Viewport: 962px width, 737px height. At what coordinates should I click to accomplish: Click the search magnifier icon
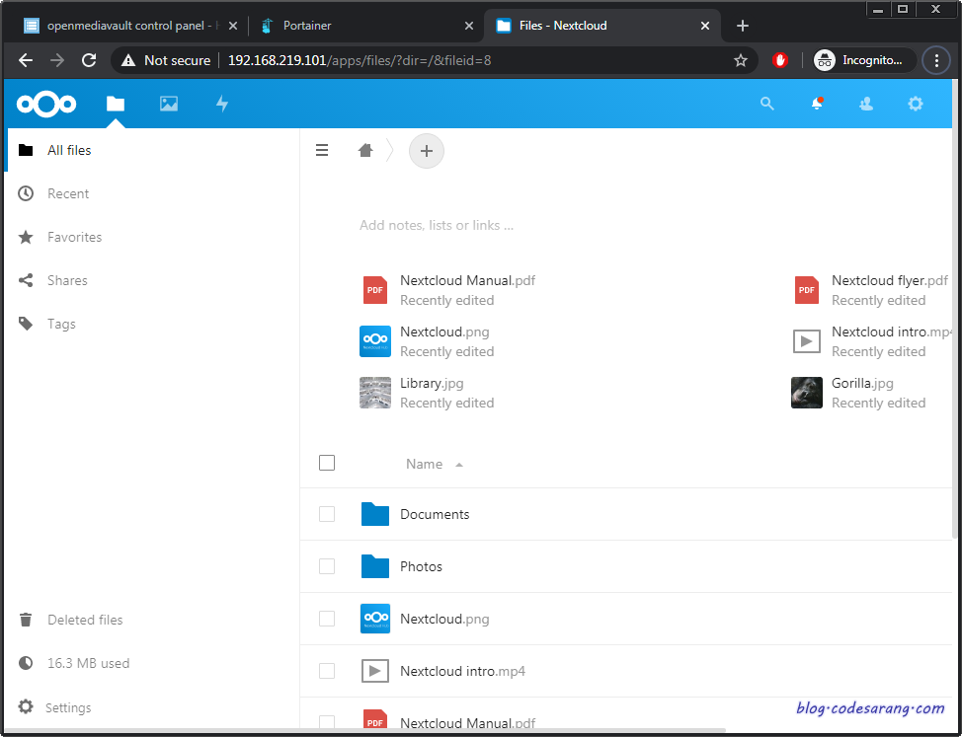(766, 104)
